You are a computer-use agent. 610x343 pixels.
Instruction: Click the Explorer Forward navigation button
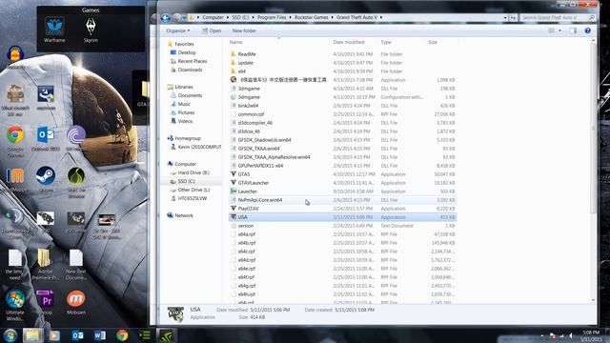pyautogui.click(x=176, y=17)
